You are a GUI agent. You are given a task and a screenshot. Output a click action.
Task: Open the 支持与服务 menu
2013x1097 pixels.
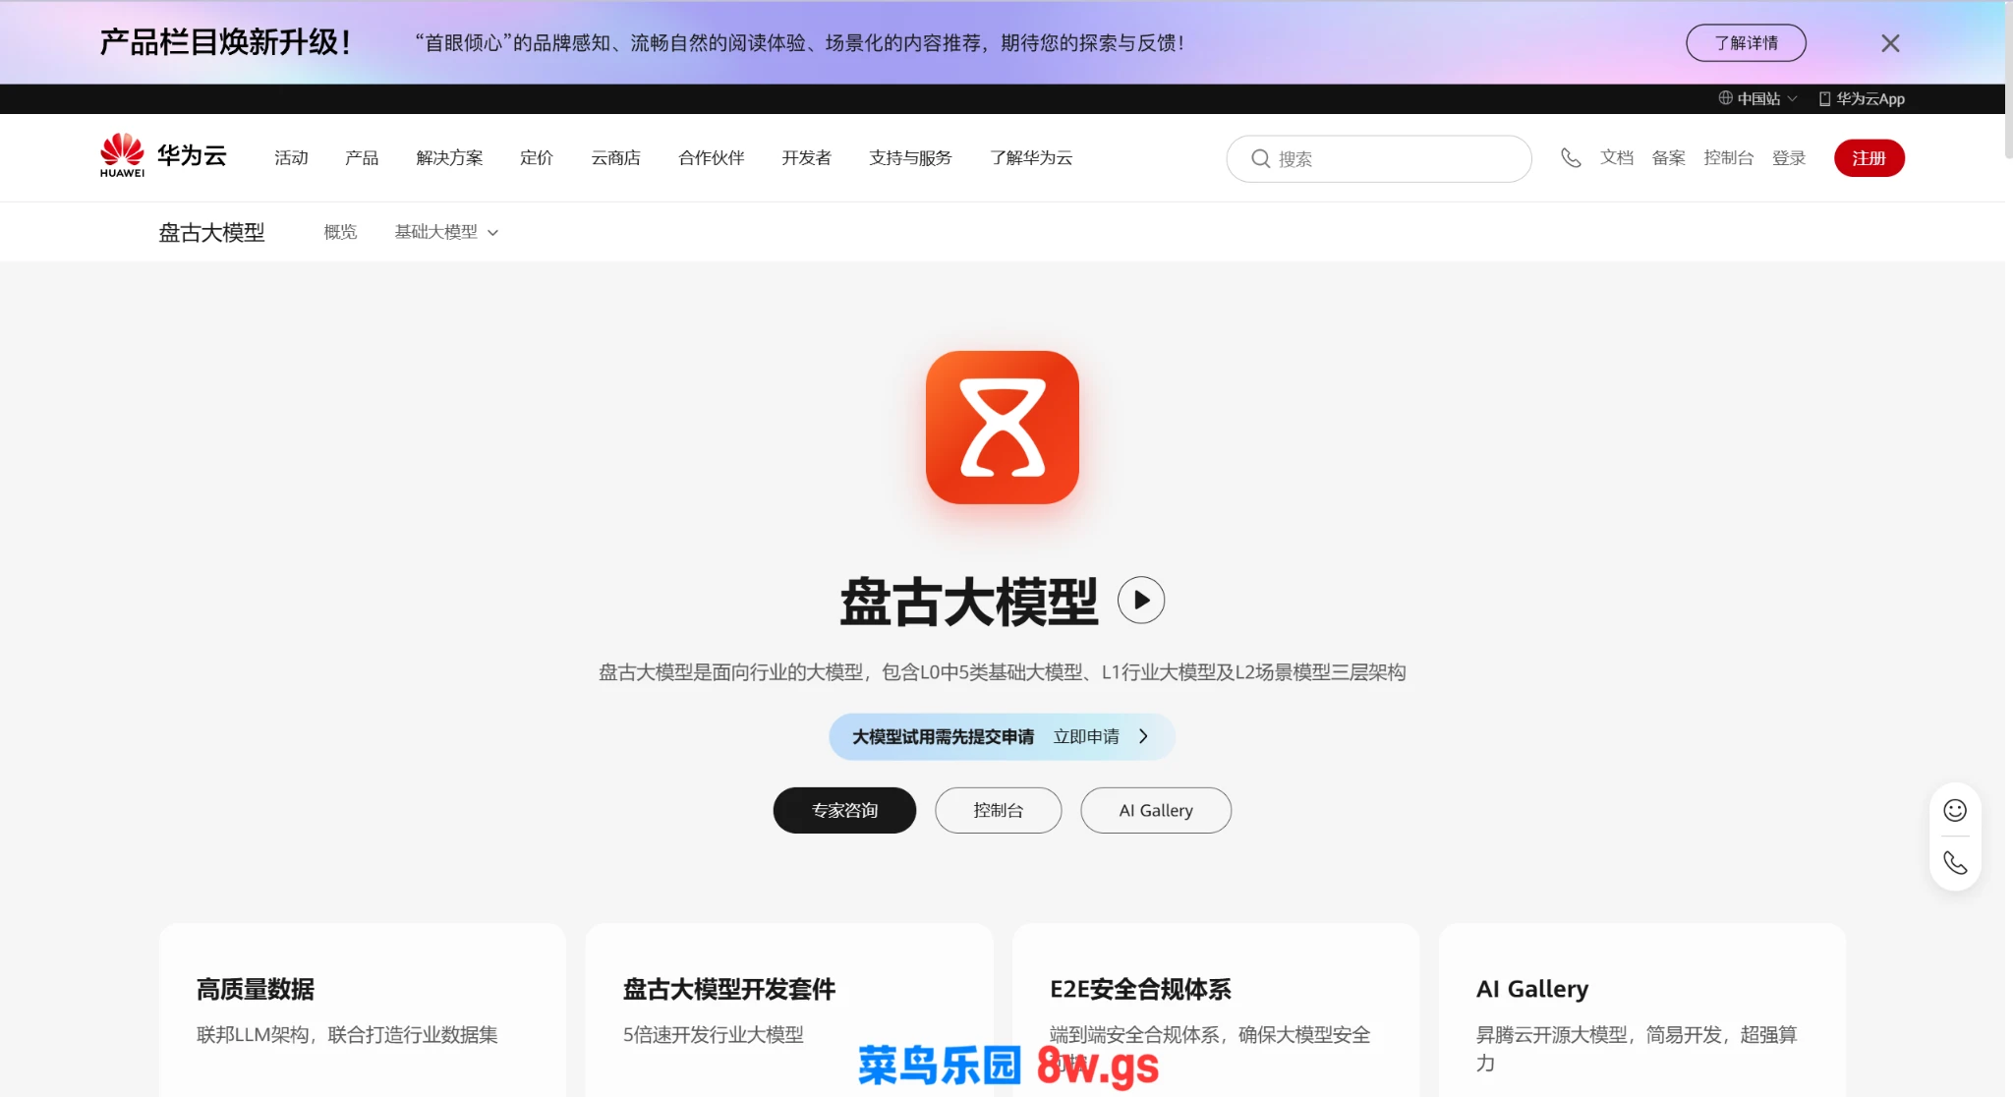pos(911,157)
